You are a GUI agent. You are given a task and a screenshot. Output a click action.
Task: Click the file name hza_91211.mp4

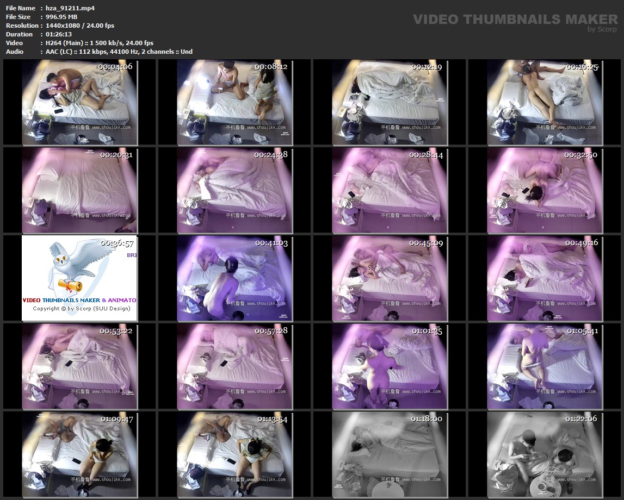tap(70, 8)
